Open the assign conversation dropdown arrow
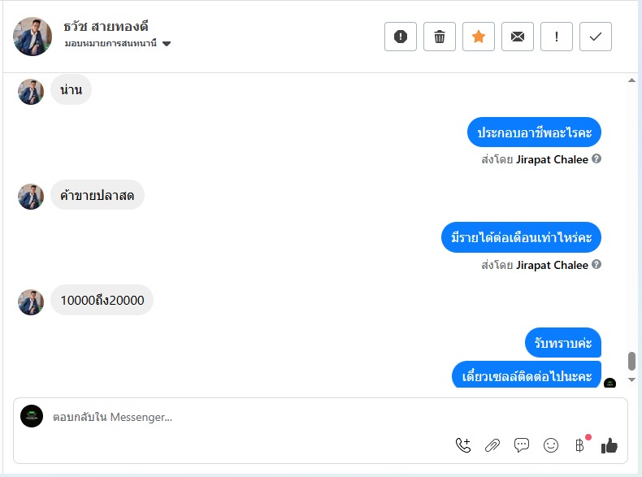The image size is (642, 477). 167,43
